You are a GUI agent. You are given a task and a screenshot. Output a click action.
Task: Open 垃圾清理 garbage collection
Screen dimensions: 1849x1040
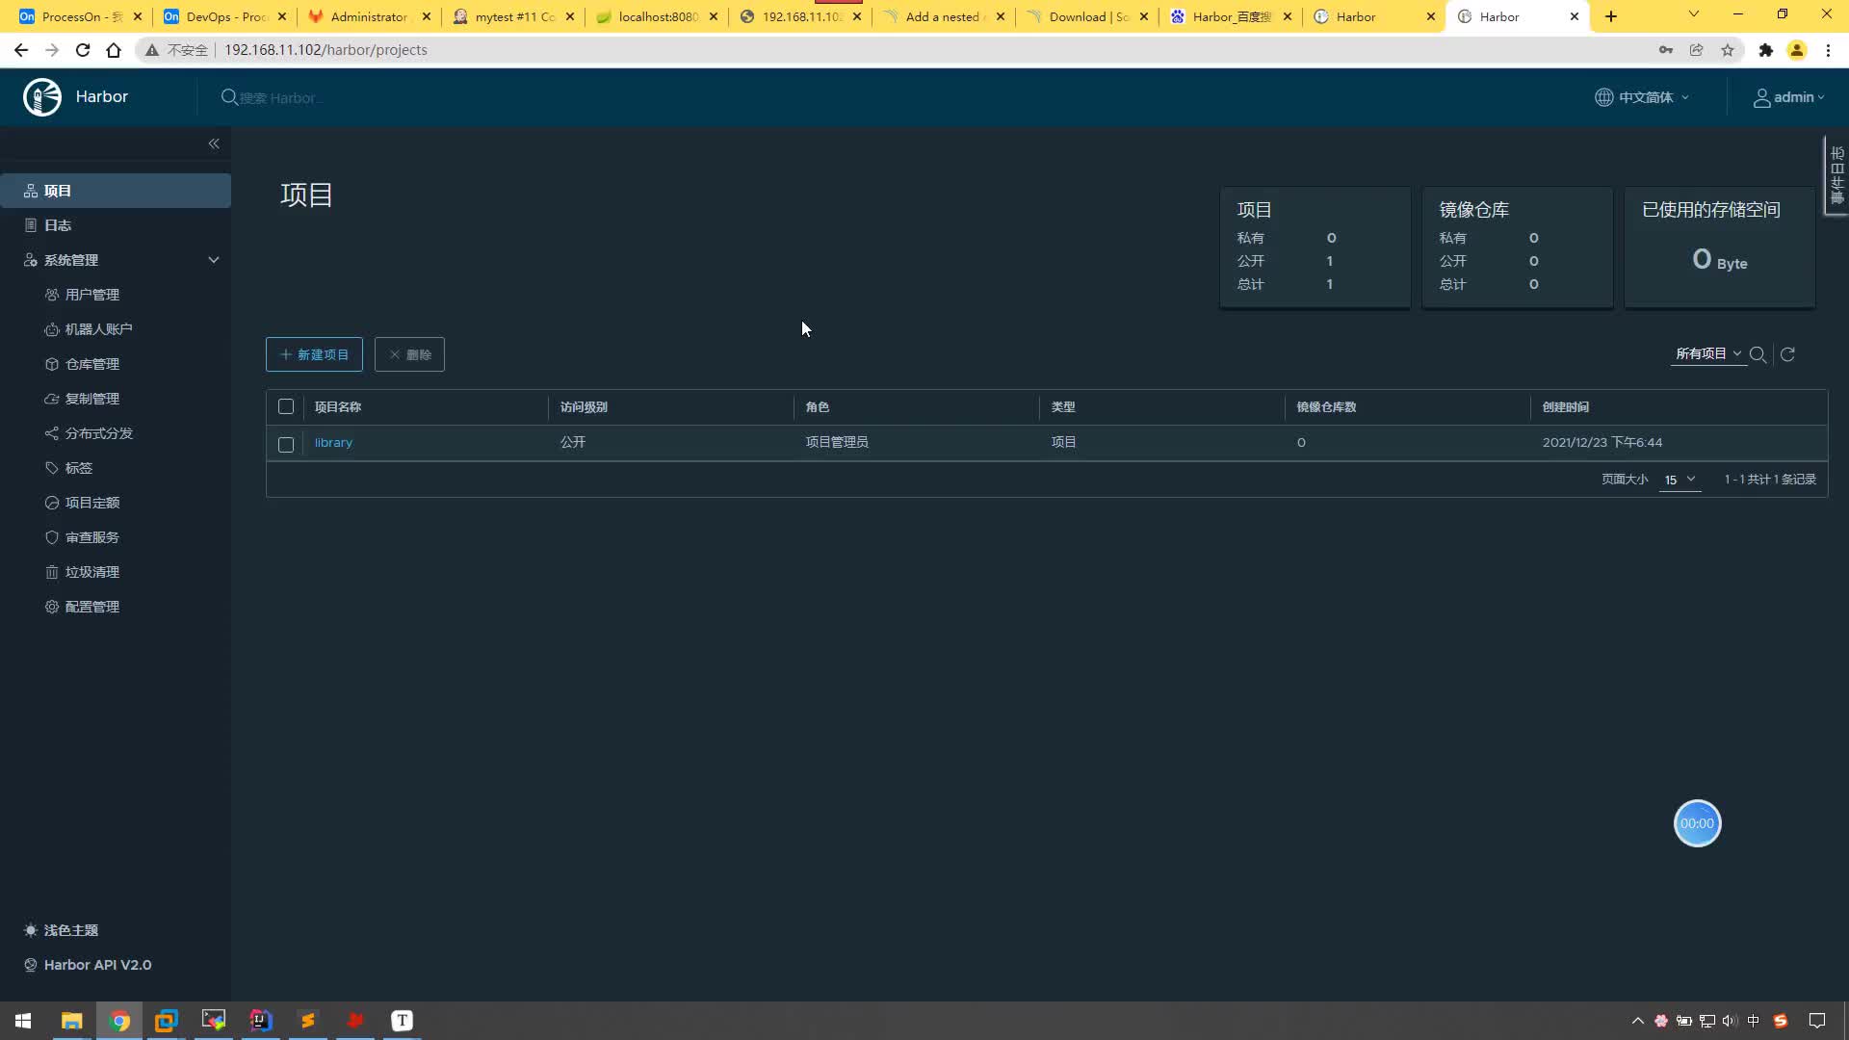[92, 572]
